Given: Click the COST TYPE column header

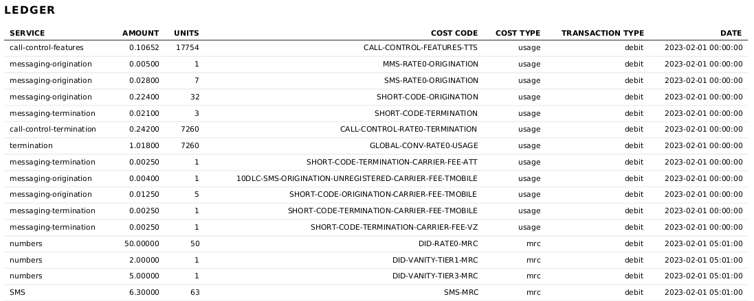Looking at the screenshot, I should pos(518,33).
